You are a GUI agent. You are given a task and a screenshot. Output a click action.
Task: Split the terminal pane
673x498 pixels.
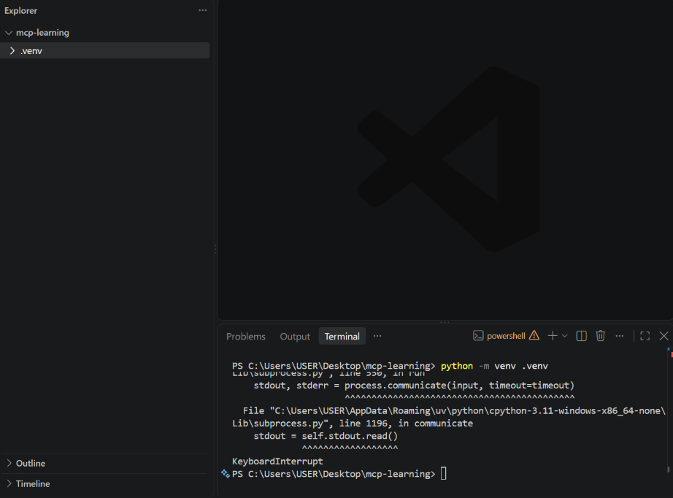(x=582, y=336)
